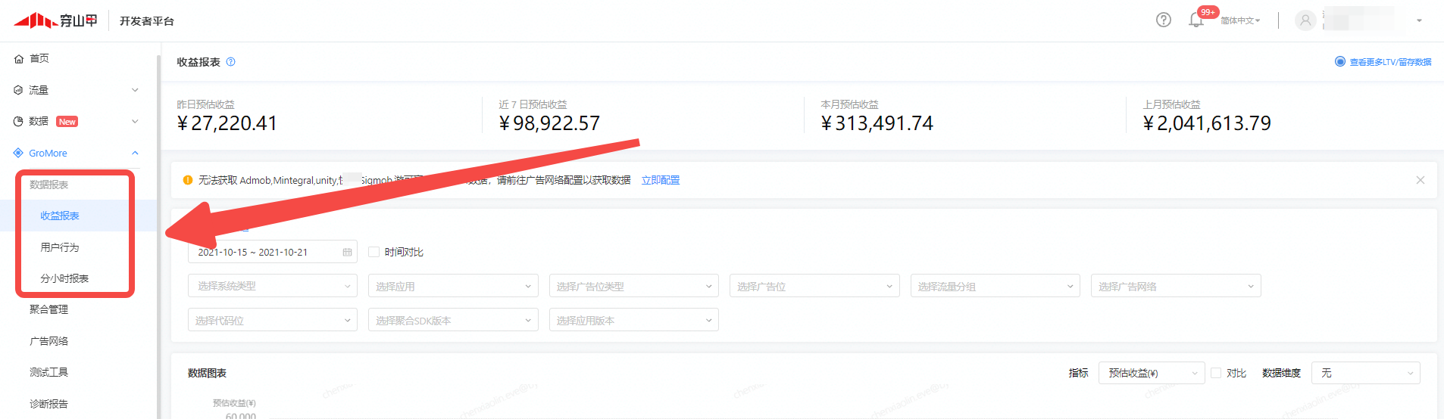
Task: Open the notifications bell icon
Action: pos(1196,20)
